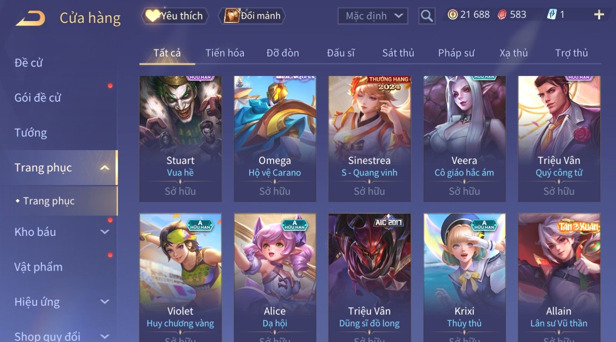Click the red ruby currency icon
The image size is (616, 342).
coord(502,15)
